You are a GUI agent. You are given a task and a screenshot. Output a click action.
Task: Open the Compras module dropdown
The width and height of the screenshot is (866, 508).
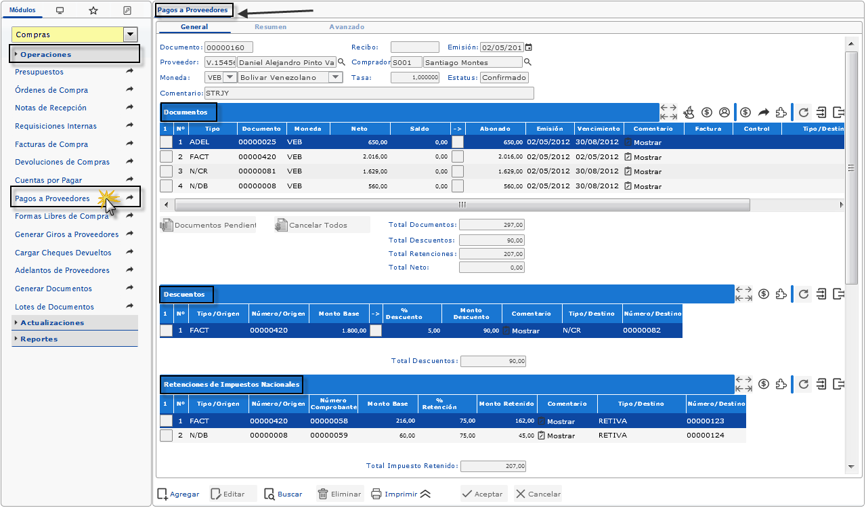pos(131,35)
